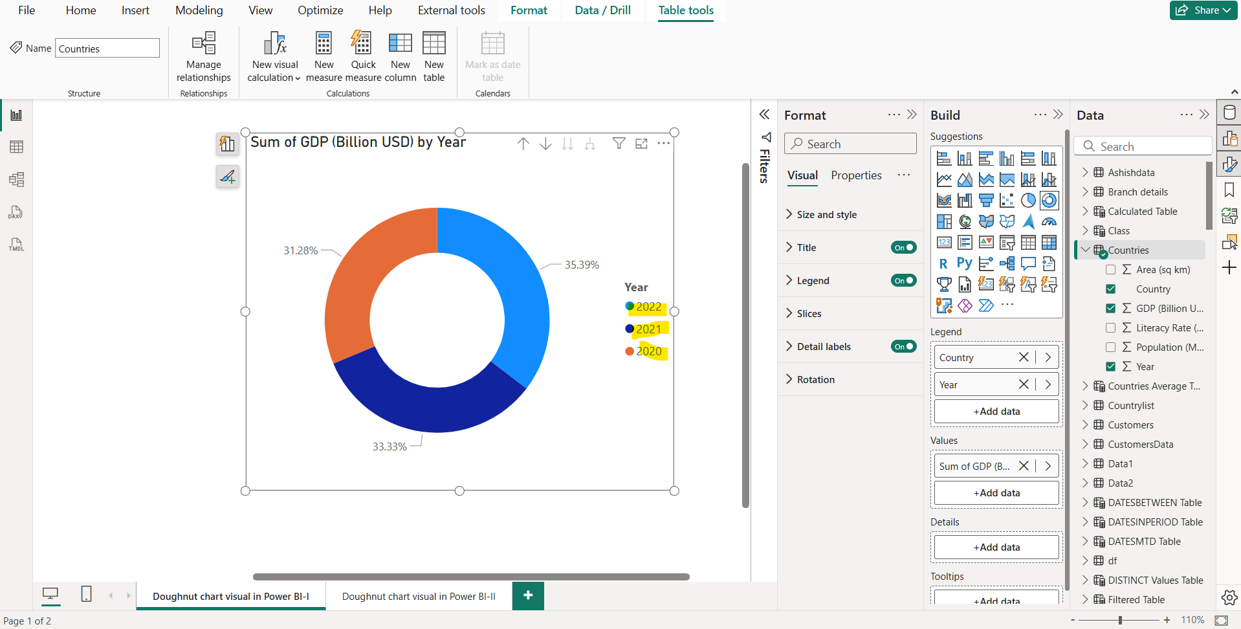Collapse the Countries table in Data pane
1241x629 pixels.
point(1085,250)
